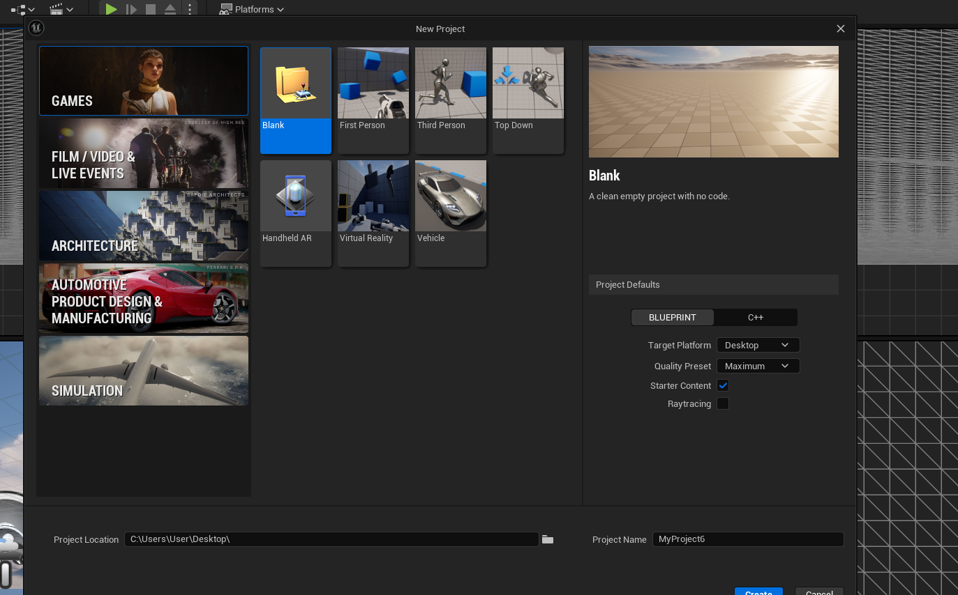Open the play options three-dot menu

click(x=190, y=9)
